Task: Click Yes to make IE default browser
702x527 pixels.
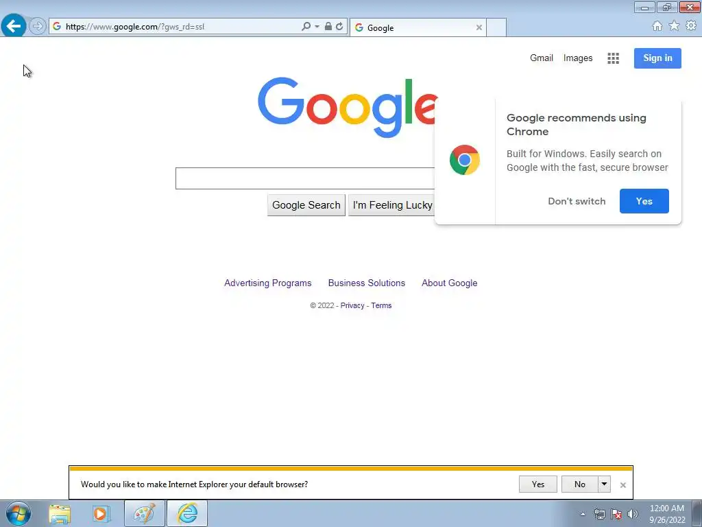Action: (x=537, y=484)
